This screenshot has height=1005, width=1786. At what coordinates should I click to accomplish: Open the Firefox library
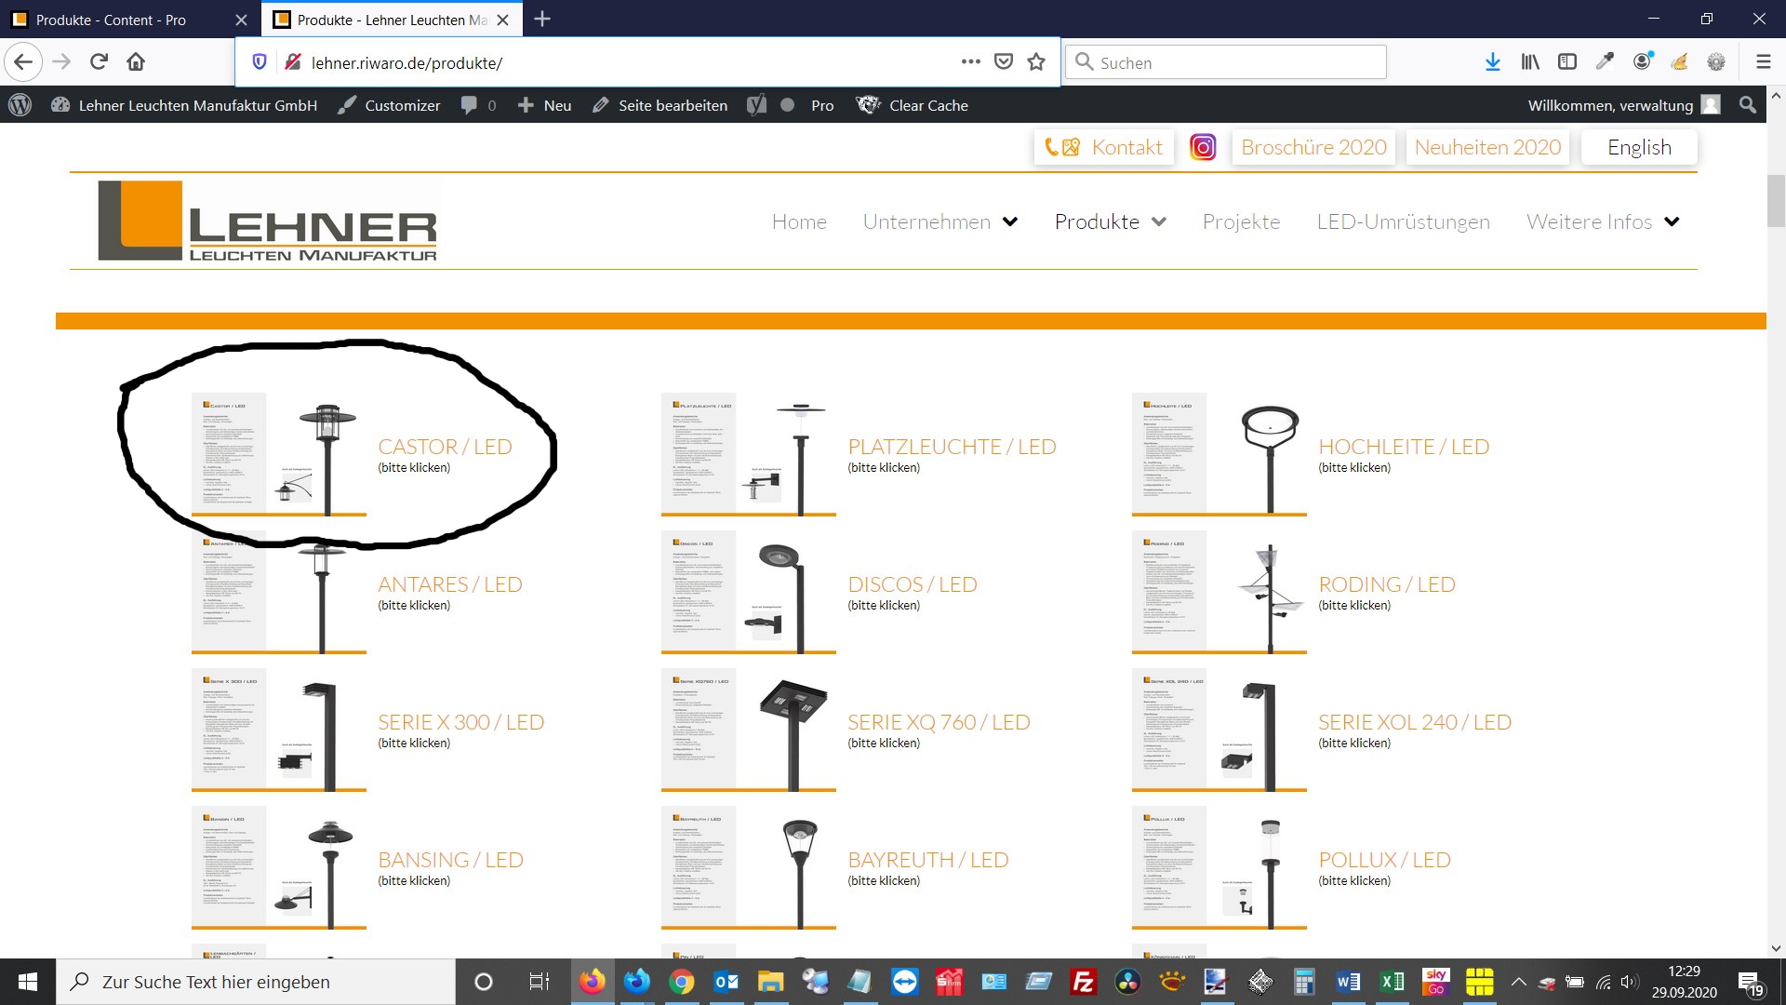1530,62
